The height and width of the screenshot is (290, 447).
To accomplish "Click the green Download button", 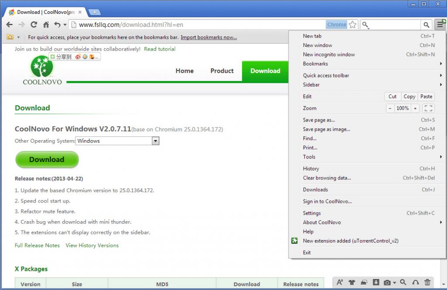I will [47, 159].
